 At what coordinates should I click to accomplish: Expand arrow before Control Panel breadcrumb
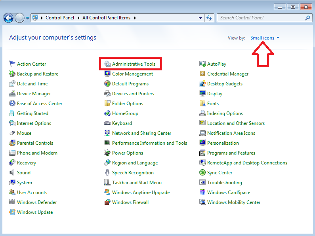coord(42,18)
